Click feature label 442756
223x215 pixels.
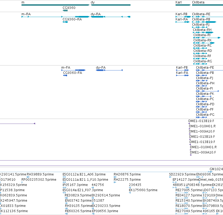(x=98, y=185)
